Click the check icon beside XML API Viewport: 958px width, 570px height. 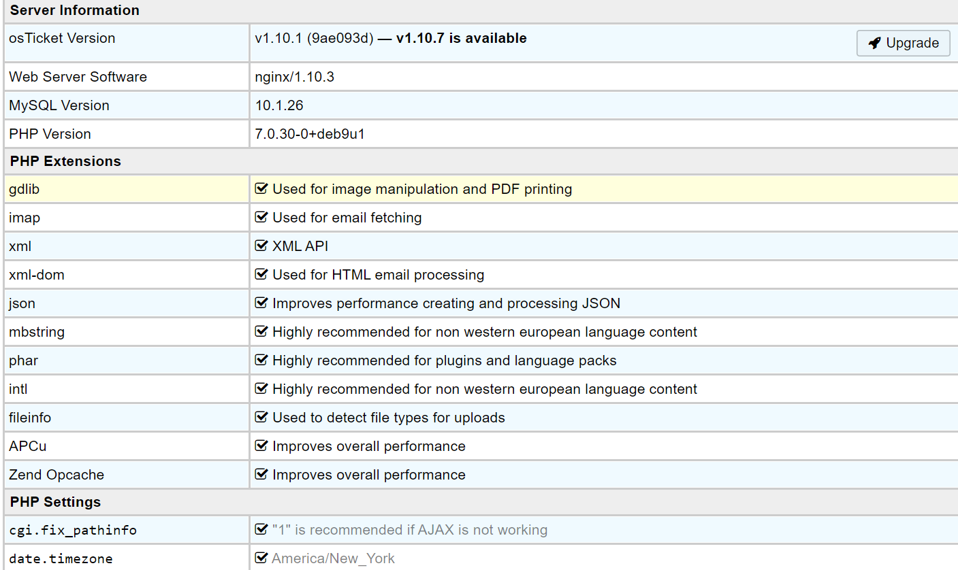pyautogui.click(x=261, y=246)
